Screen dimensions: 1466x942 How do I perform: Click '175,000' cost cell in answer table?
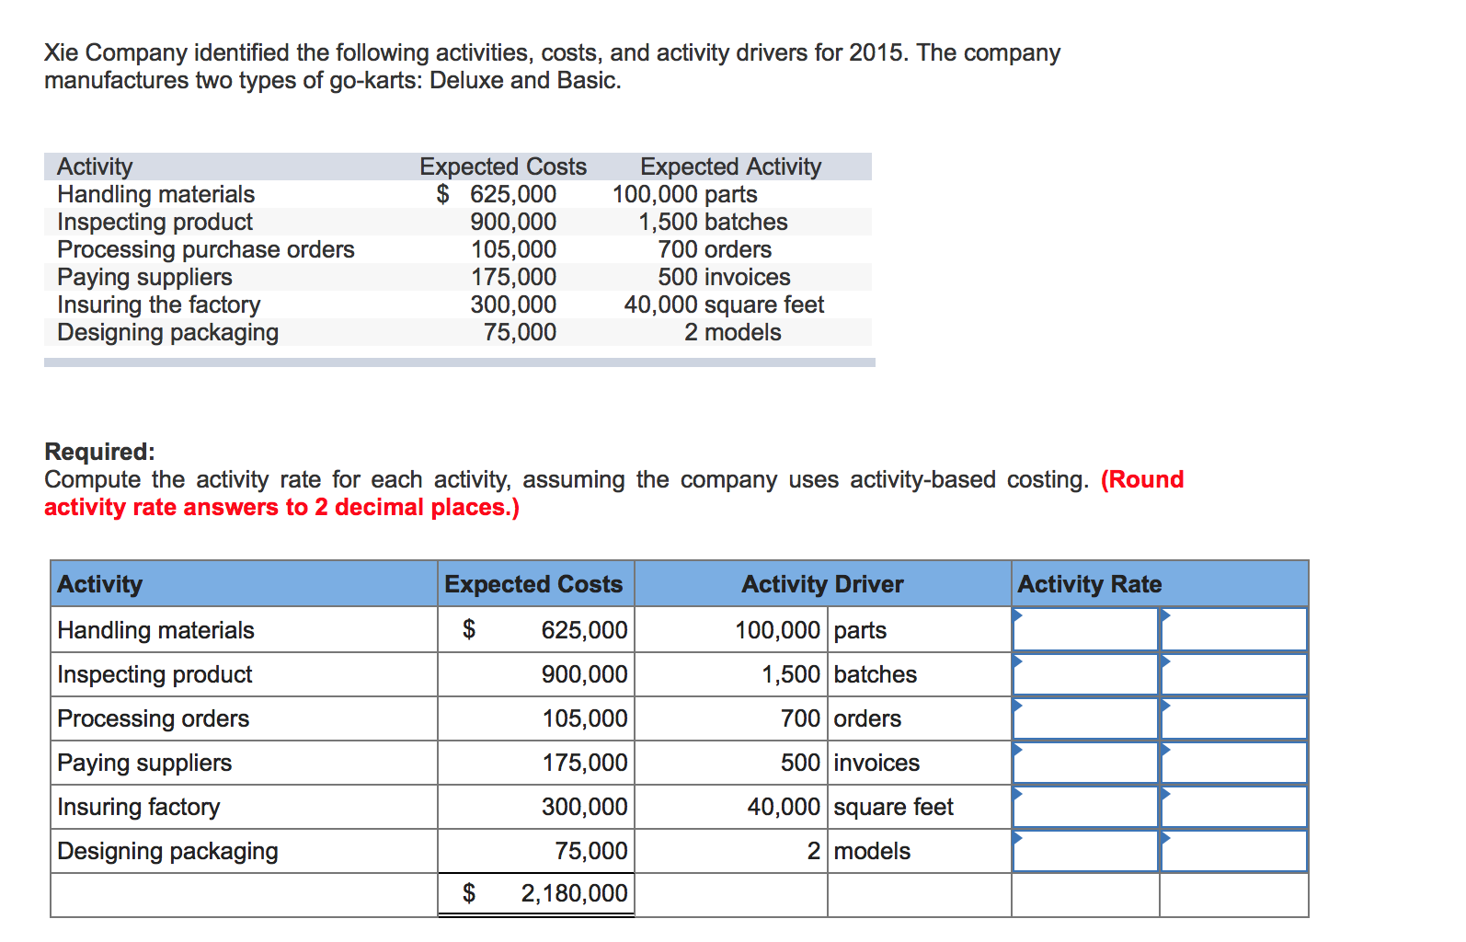(x=536, y=763)
